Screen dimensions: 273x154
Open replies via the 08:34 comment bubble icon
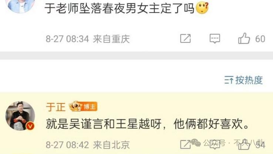[215, 38]
